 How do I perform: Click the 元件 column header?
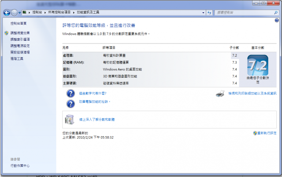66,47
